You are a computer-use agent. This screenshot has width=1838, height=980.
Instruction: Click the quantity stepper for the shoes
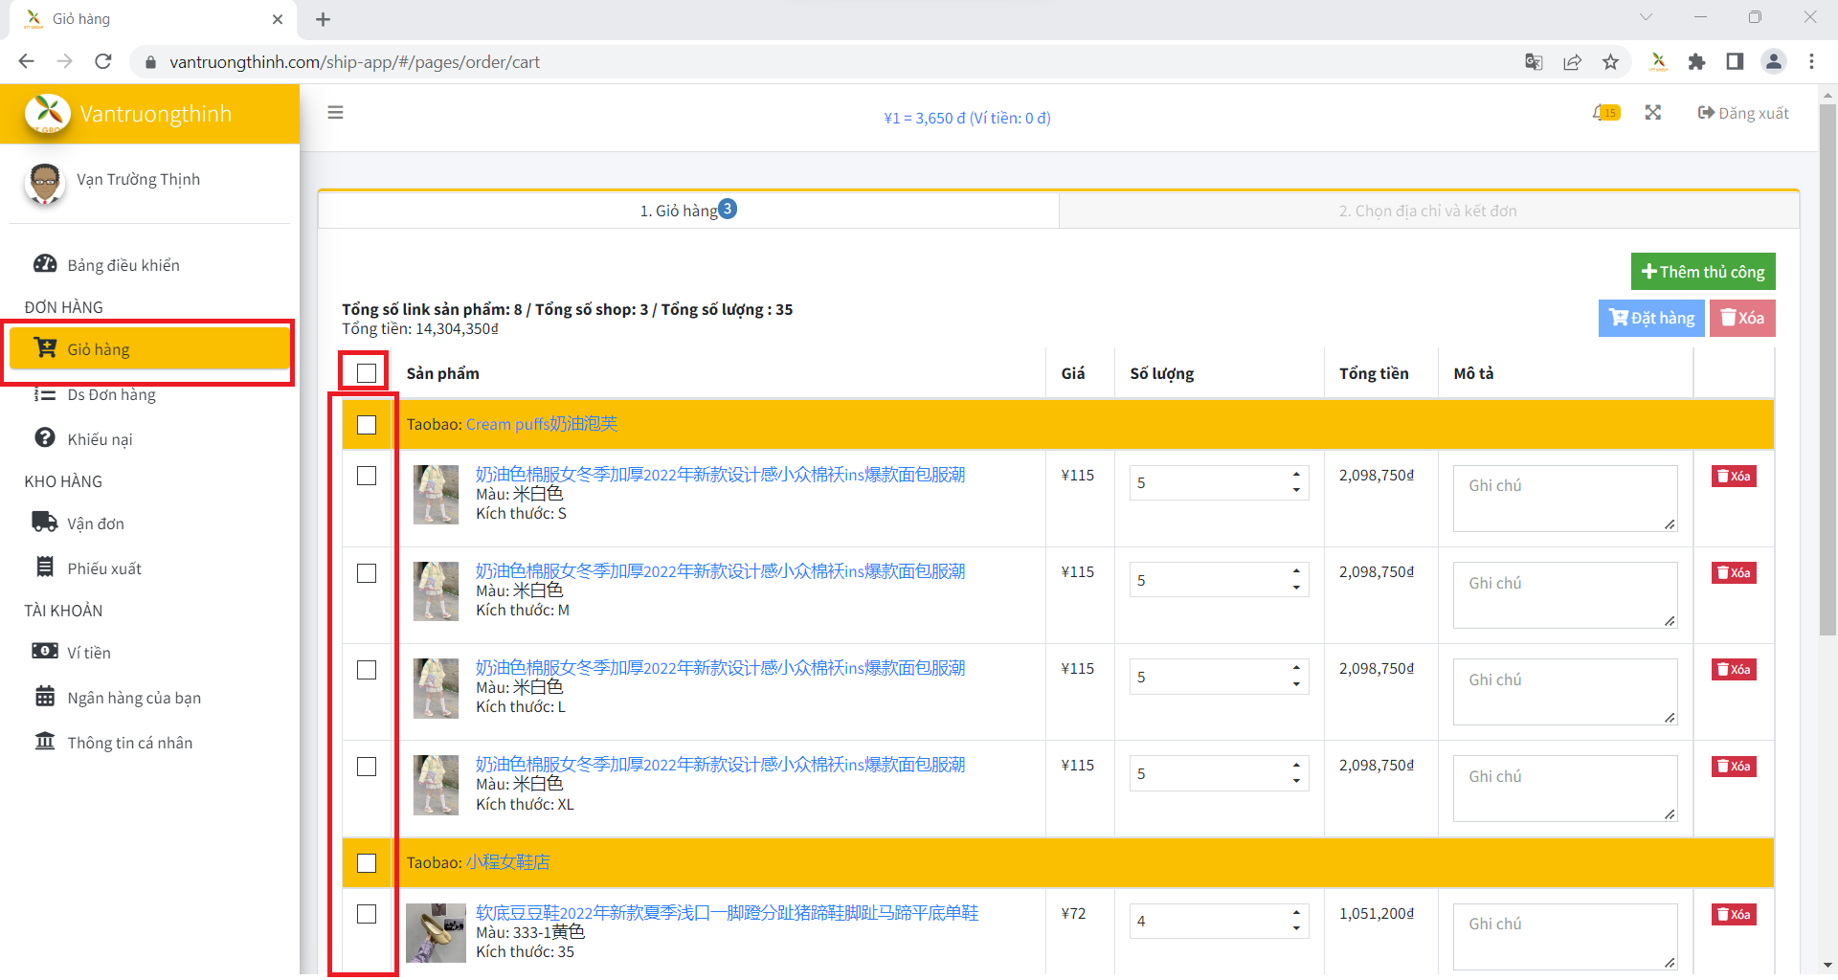coord(1296,921)
